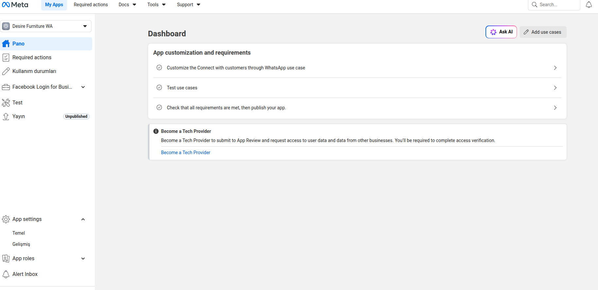Expand the Support menu arrow
This screenshot has height=290, width=598.
pos(198,5)
